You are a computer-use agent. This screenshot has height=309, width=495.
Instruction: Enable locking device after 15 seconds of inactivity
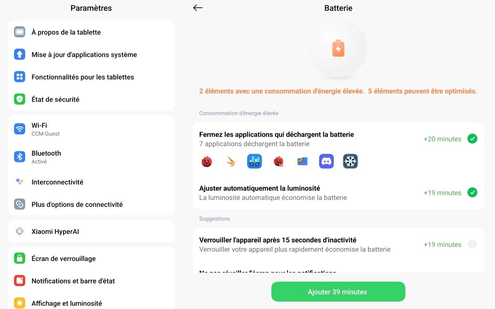[472, 244]
